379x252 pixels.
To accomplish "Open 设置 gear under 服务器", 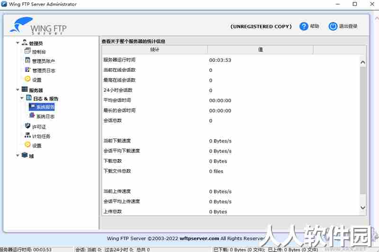I will pyautogui.click(x=27, y=145).
